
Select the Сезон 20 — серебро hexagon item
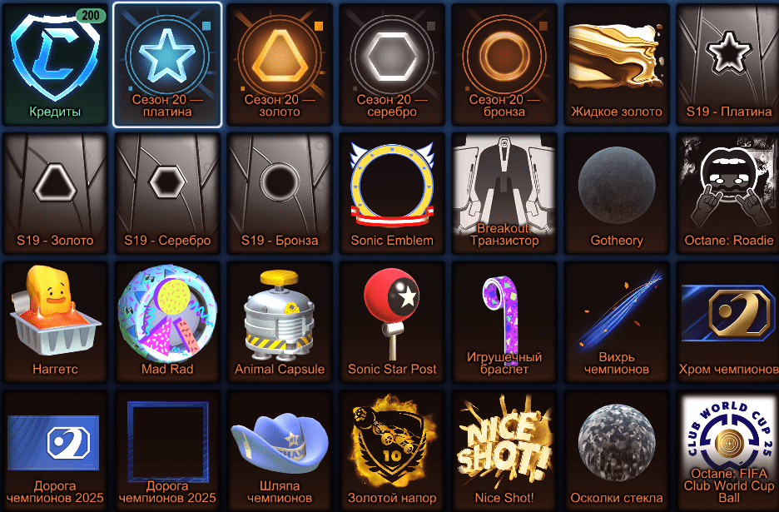(392, 64)
